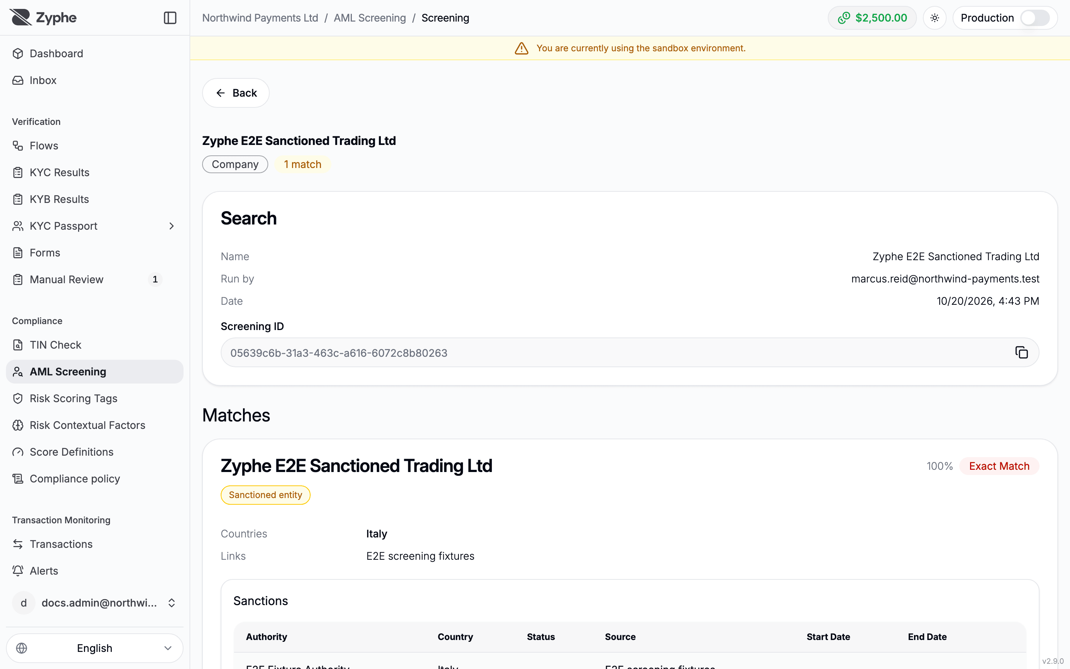1070x669 pixels.
Task: Click the Authority column header
Action: pyautogui.click(x=266, y=637)
